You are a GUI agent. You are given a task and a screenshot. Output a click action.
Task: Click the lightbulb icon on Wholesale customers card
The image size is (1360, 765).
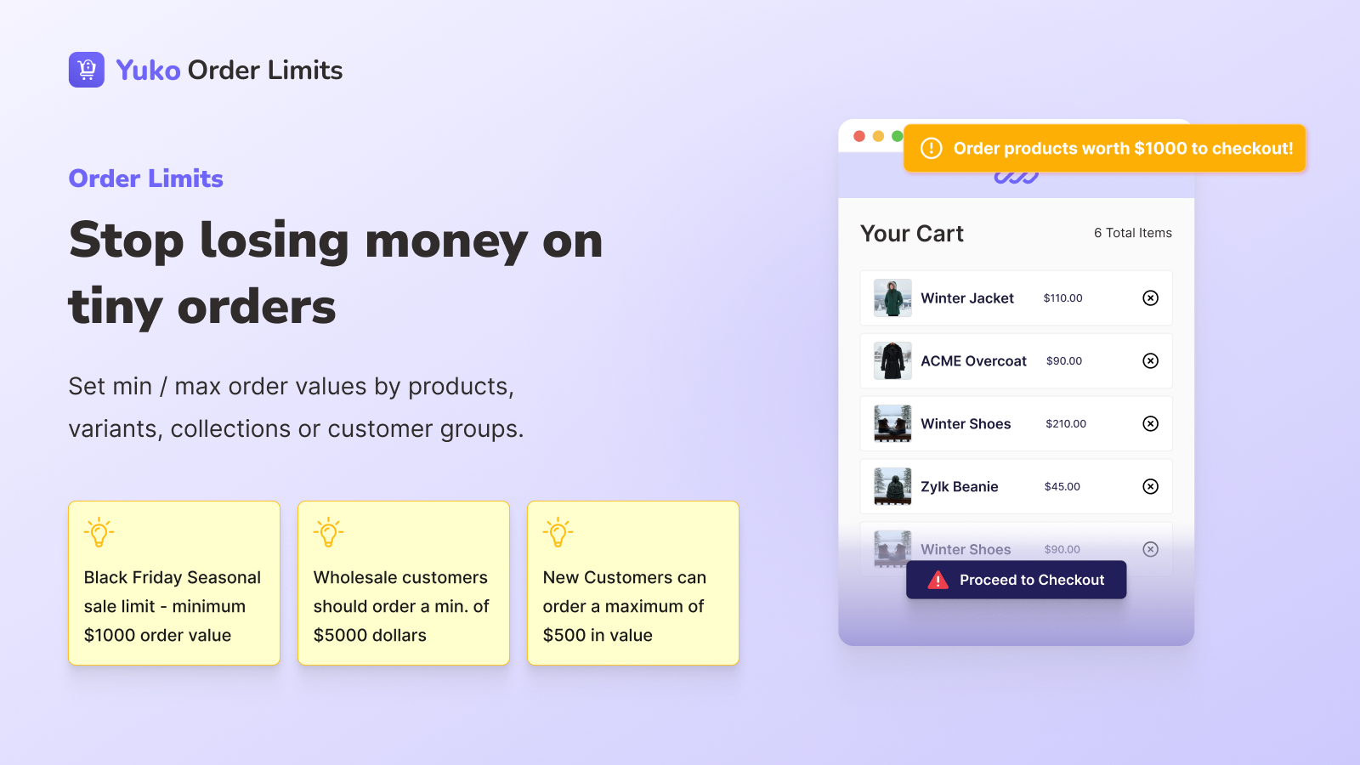click(x=329, y=532)
